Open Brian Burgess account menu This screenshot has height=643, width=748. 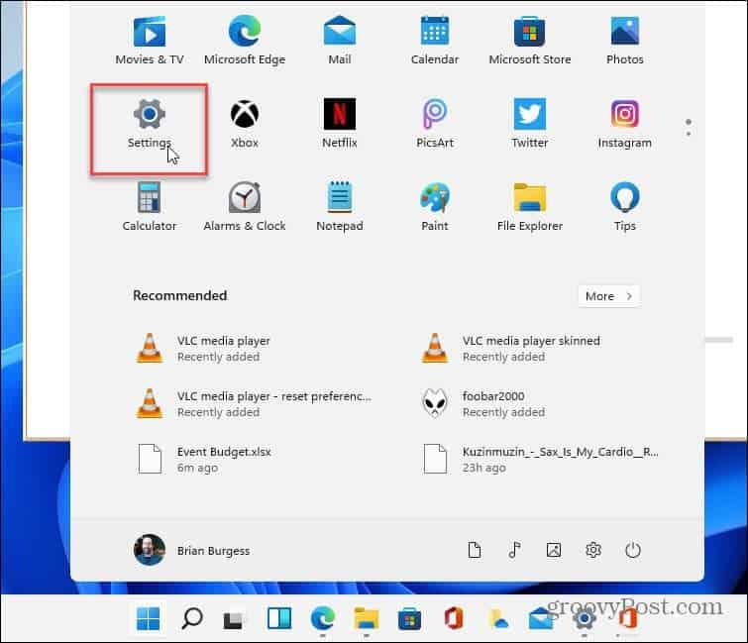[x=192, y=550]
